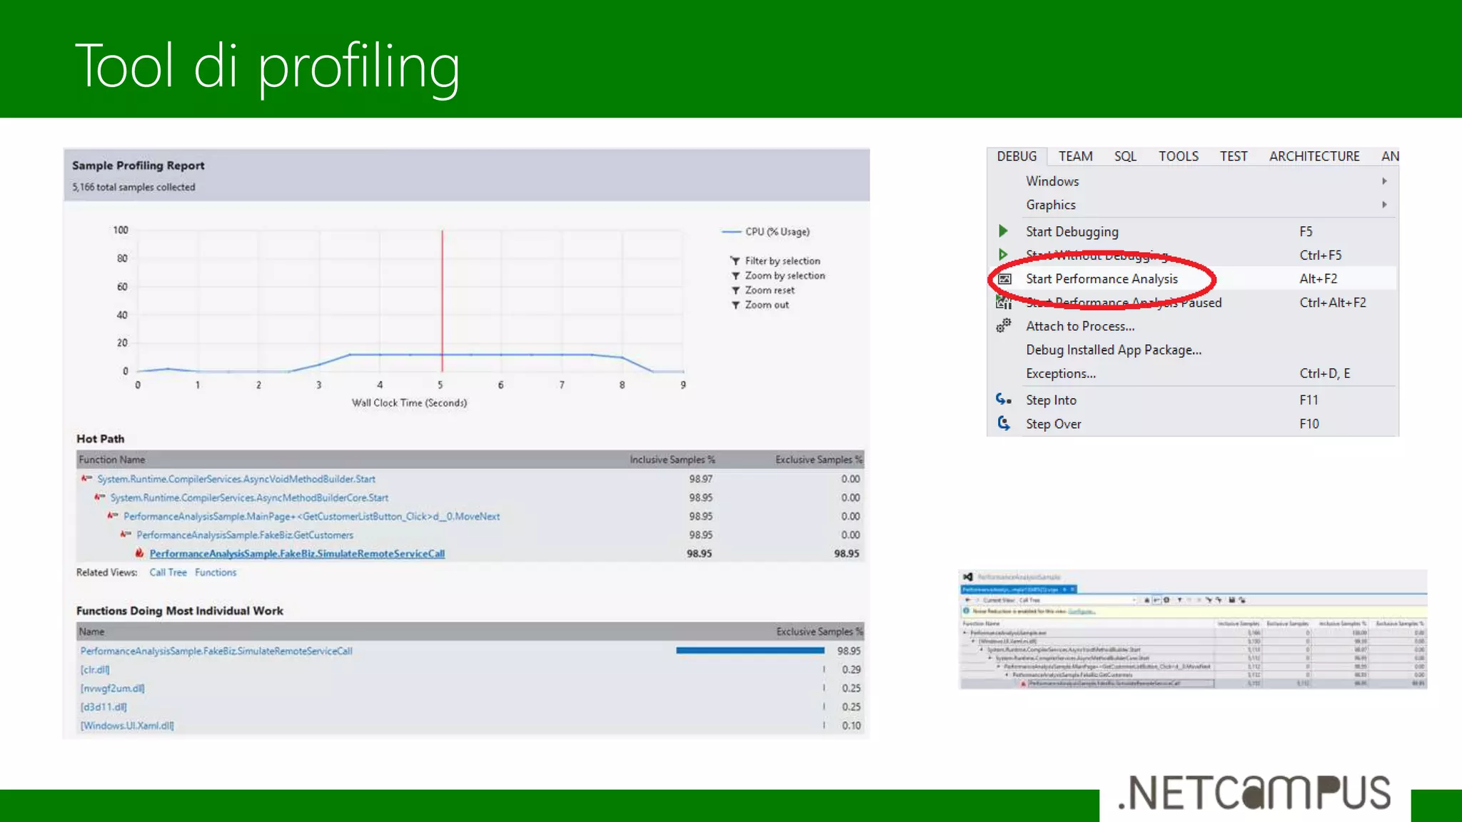Click the Zoom by selection funnel icon
The height and width of the screenshot is (822, 1462).
click(735, 276)
